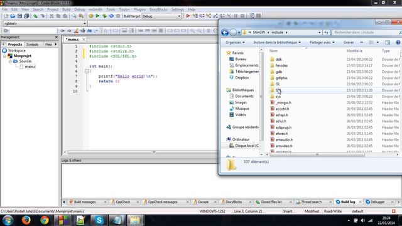Collapse the Monprojet tree node
The width and height of the screenshot is (402, 226).
[4, 56]
